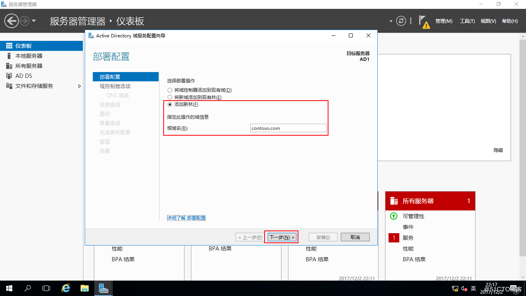The height and width of the screenshot is (296, 526).
Task: Select 部署配置 step in wizard navigation
Action: tap(126, 77)
